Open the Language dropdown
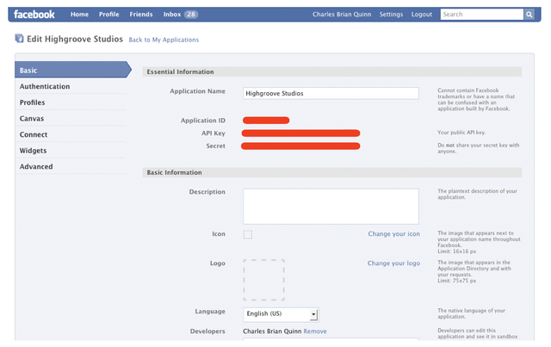551x347 pixels. tap(281, 314)
